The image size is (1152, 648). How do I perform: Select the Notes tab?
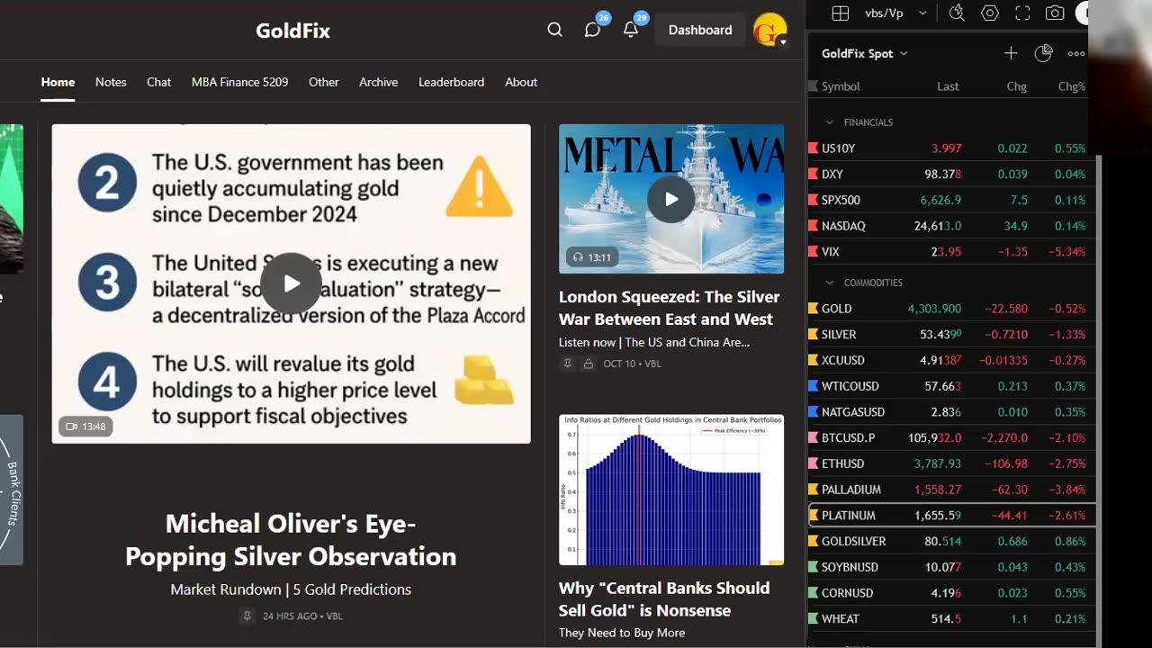[111, 82]
